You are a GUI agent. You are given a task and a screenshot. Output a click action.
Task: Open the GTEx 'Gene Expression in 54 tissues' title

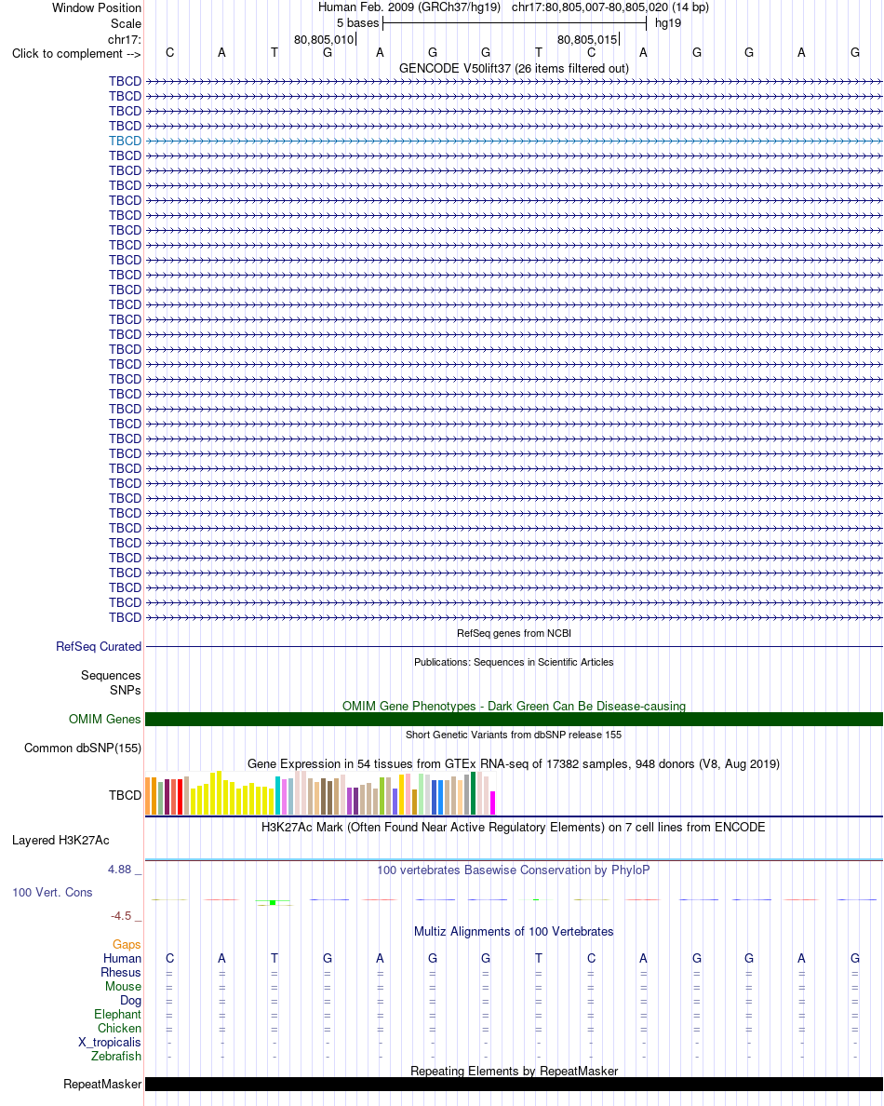(x=514, y=763)
